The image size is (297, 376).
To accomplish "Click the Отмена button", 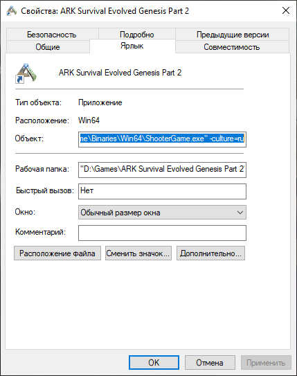I will click(x=210, y=362).
